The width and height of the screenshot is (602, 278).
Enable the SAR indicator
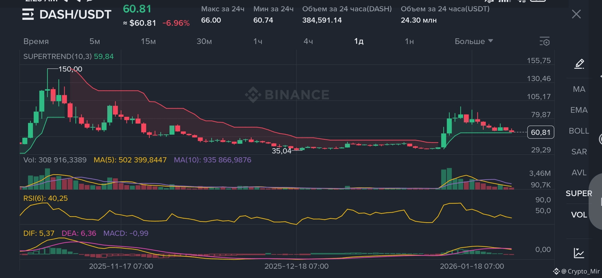[x=579, y=152]
